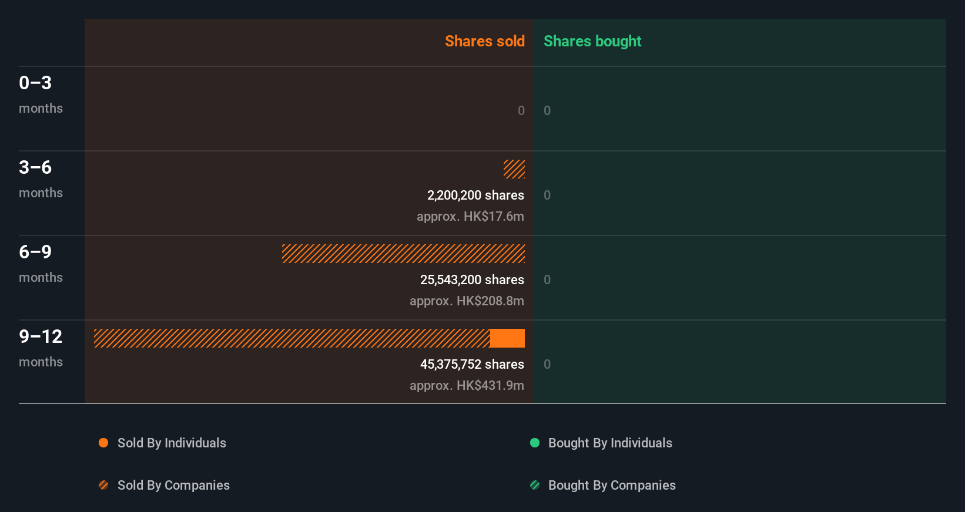Click the 0 bought value in 9–12 months row

(x=547, y=364)
